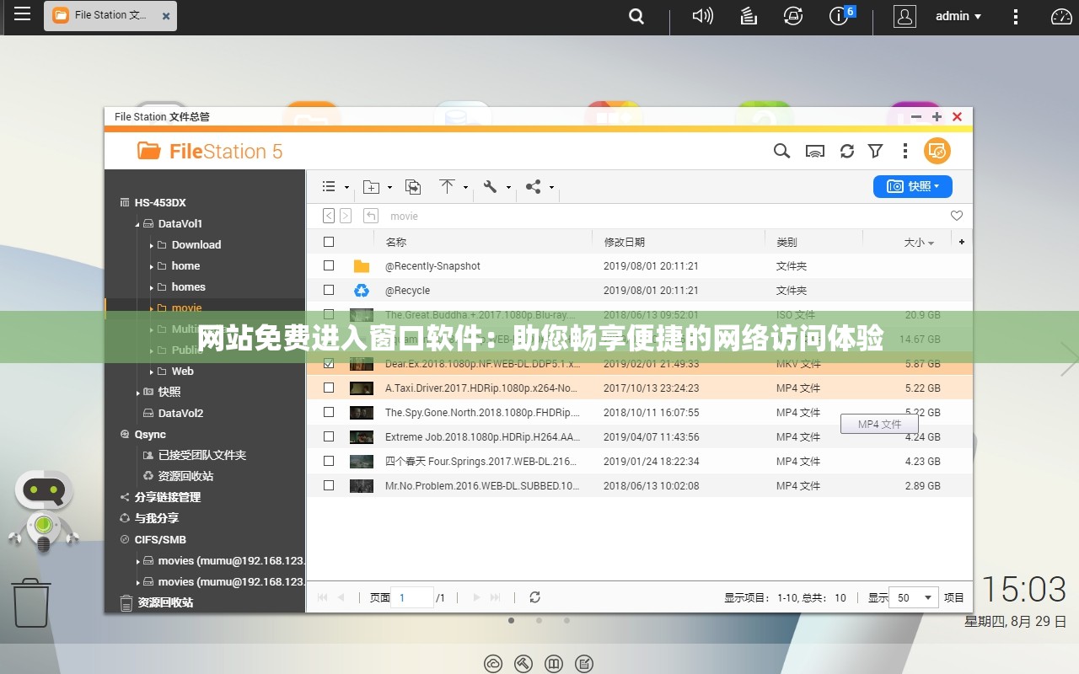Open the filter funnel icon

click(875, 151)
